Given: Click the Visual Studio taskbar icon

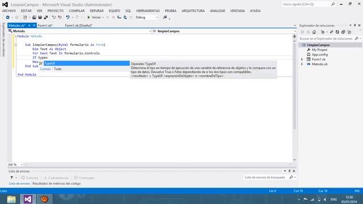Looking at the screenshot, I should click(28, 199).
